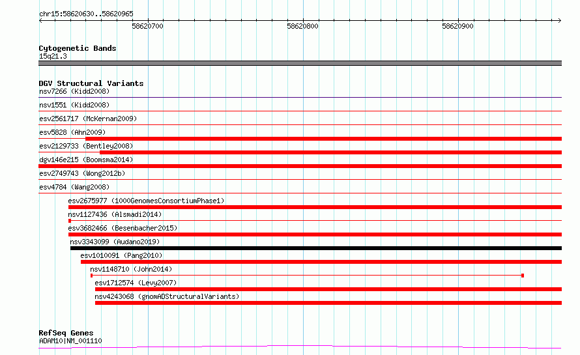Open the Cytogenetic Bands track title
The width and height of the screenshot is (580, 355).
[78, 48]
